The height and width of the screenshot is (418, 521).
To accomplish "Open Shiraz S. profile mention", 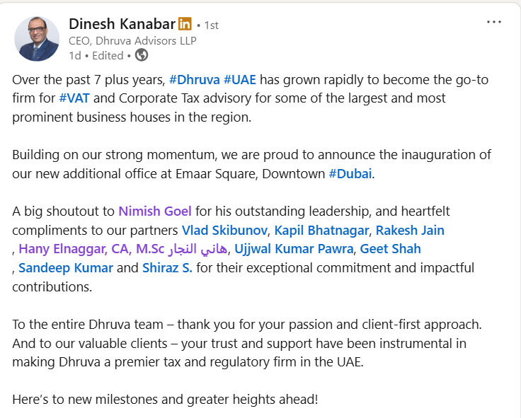I will click(x=167, y=267).
